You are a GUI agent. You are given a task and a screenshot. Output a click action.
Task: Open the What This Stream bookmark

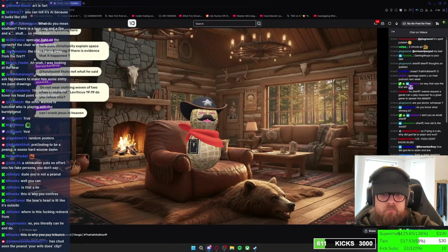pyautogui.click(x=190, y=16)
